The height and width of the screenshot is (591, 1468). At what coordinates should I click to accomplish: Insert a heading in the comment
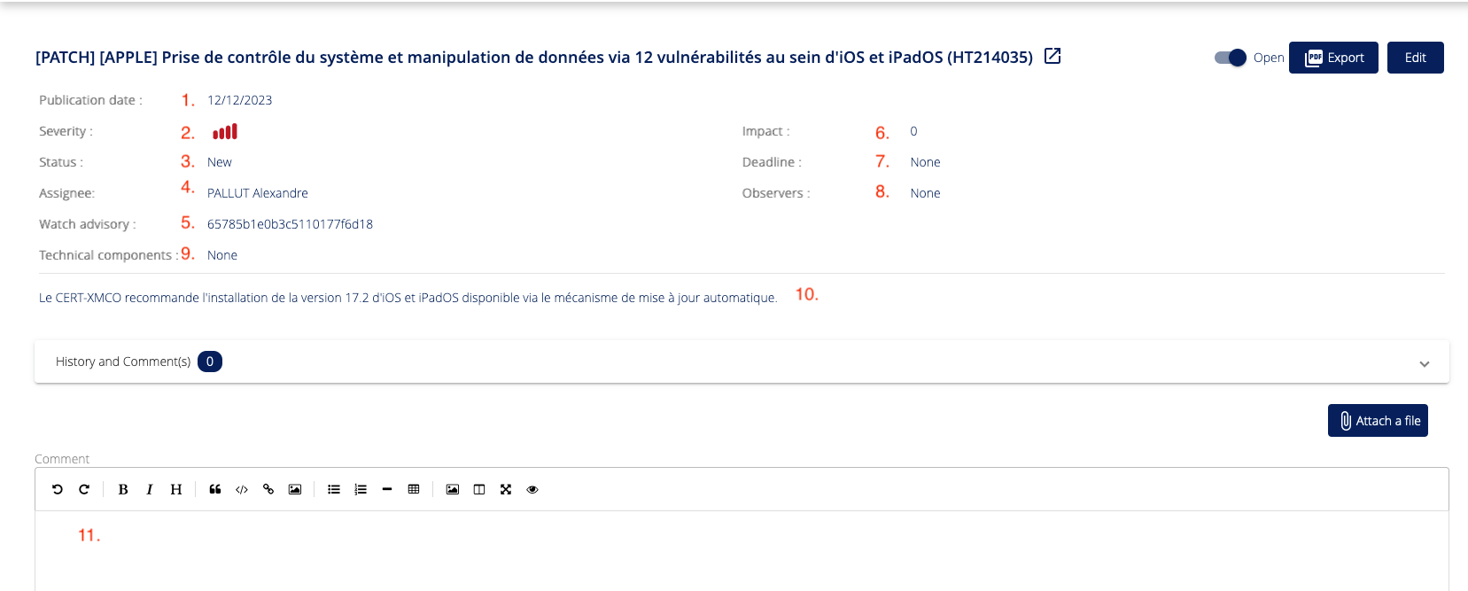(176, 489)
